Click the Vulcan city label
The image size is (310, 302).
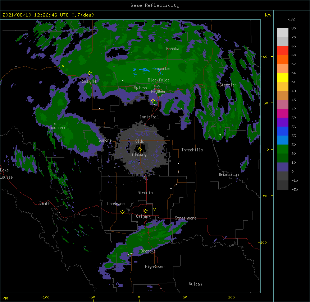click(195, 284)
